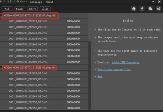Image resolution: width=164 pixels, height=112 pixels.
Task: Minimize the Kandao Raw+ window
Action: 151,2
